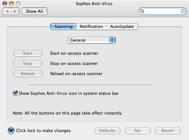Viewport: 189px width, 140px height.
Task: Select the Scanning tab
Action: tap(64, 26)
